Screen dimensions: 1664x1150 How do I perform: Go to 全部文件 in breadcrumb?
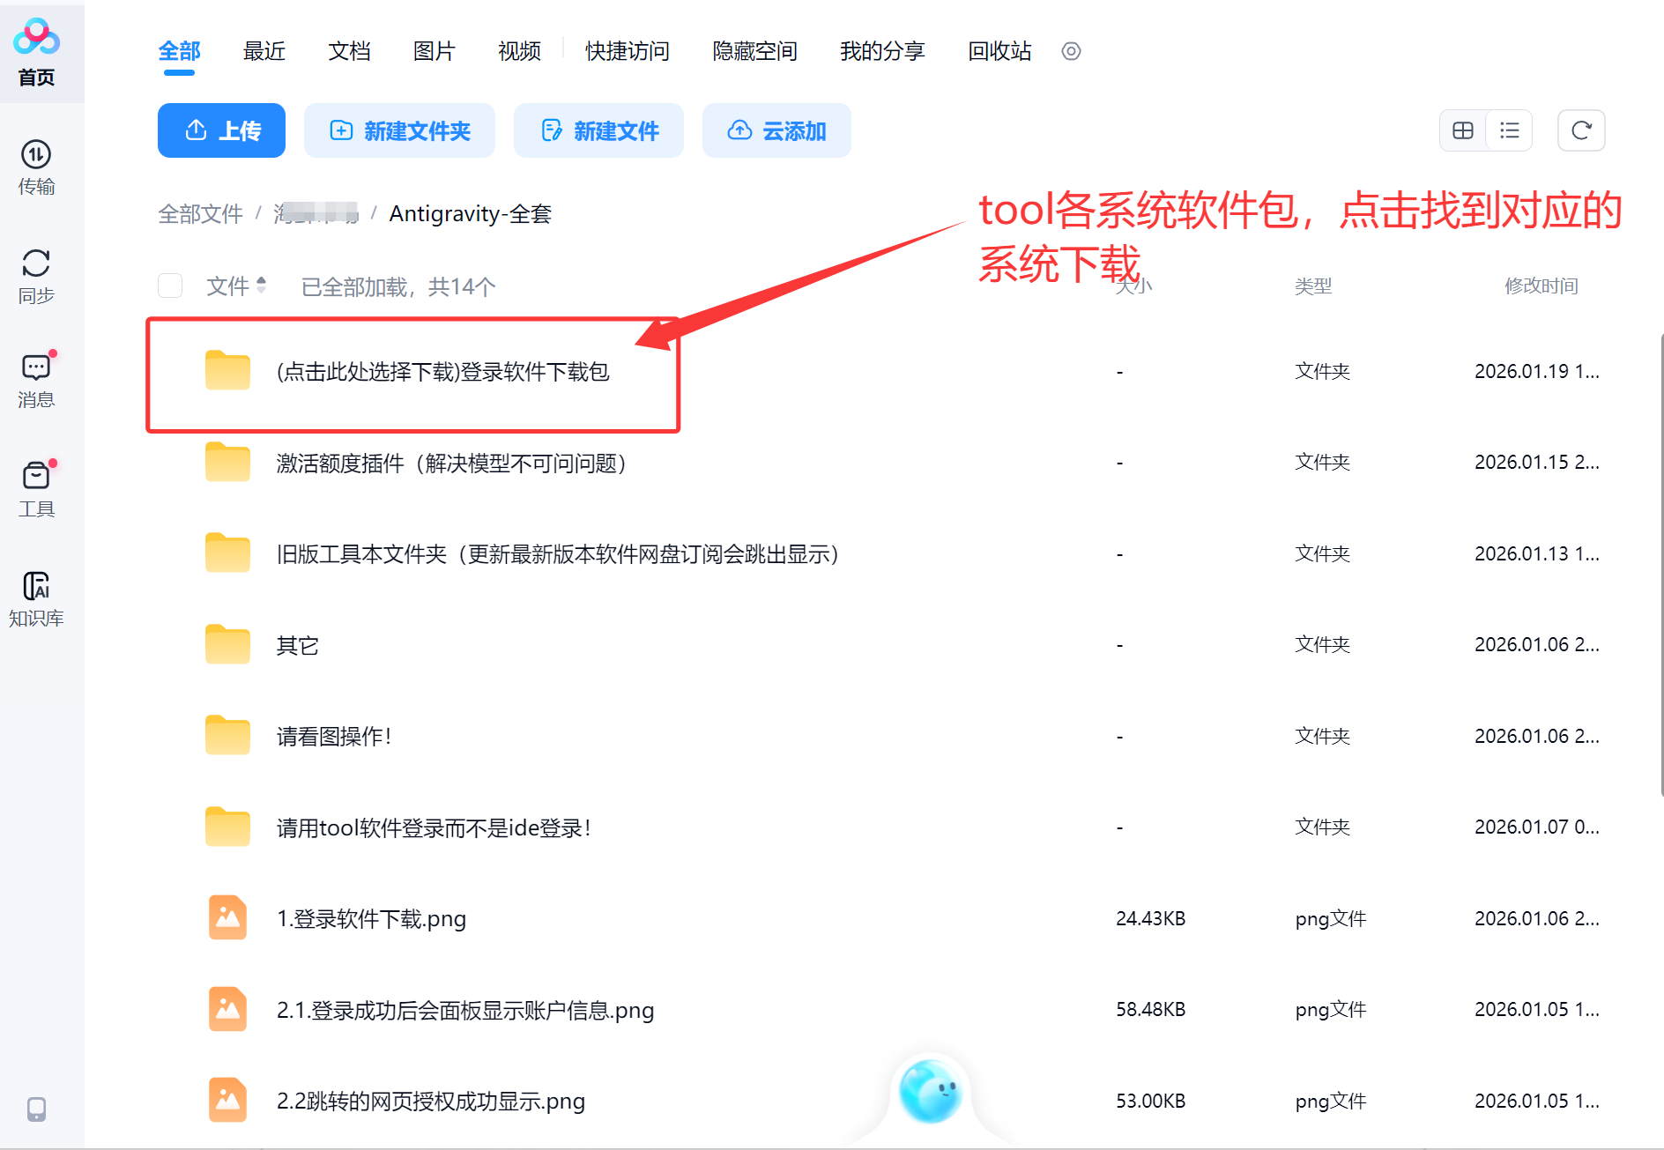200,213
